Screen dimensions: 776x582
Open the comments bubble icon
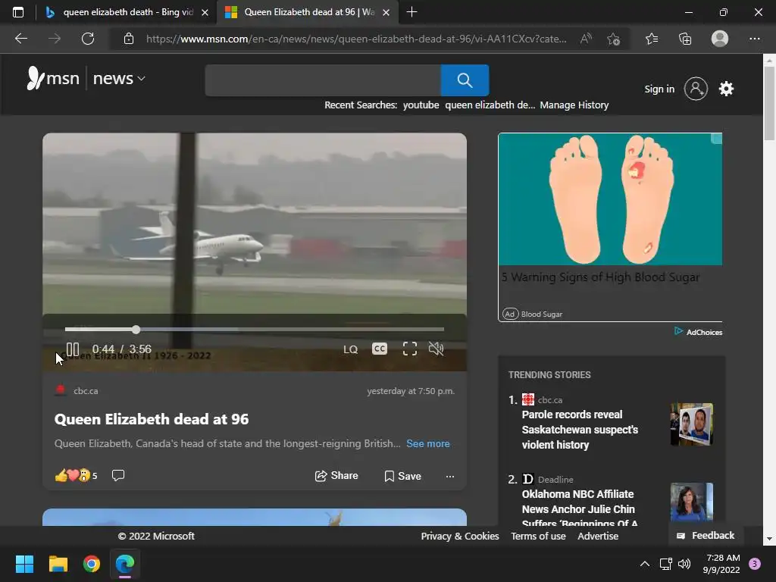point(118,476)
